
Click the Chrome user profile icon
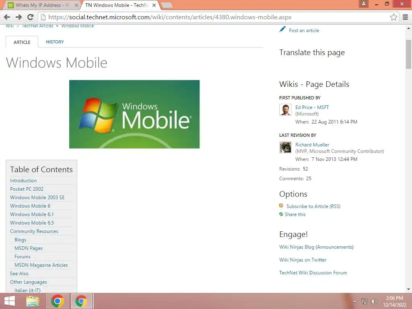point(364,4)
